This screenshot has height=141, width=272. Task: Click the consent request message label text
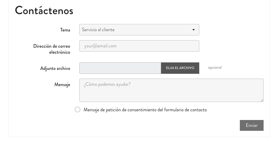click(x=145, y=110)
